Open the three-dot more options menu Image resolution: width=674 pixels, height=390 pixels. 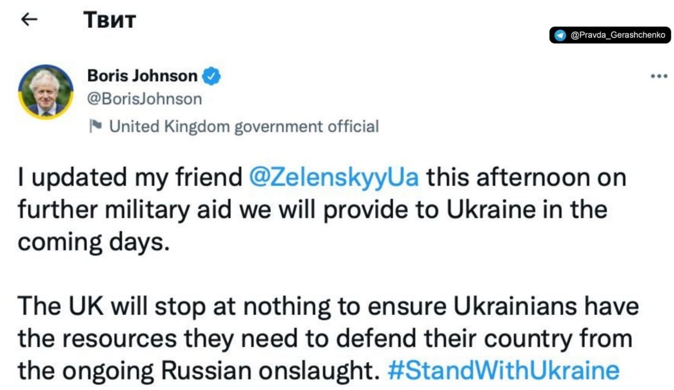(659, 76)
